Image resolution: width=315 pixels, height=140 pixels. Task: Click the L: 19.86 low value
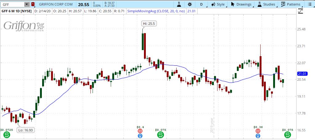90,11
